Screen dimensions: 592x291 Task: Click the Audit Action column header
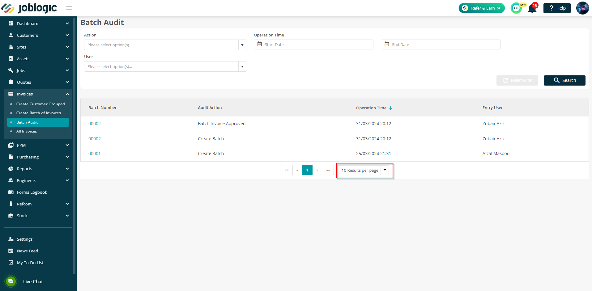click(x=210, y=108)
